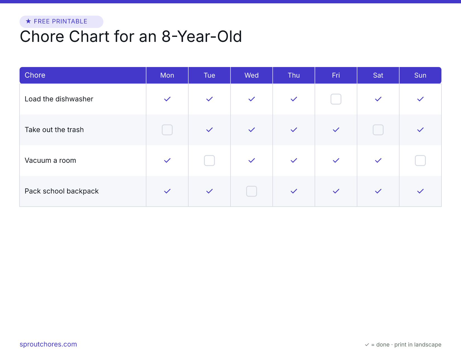Image resolution: width=461 pixels, height=356 pixels.
Task: Check Vacuum a room Sunday box
Action: pyautogui.click(x=420, y=161)
